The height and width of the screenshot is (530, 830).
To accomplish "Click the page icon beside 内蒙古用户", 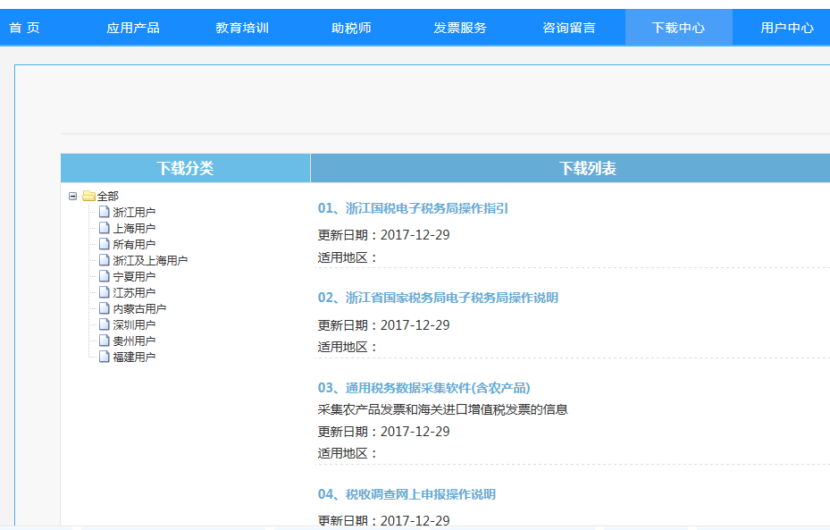I will pos(105,308).
